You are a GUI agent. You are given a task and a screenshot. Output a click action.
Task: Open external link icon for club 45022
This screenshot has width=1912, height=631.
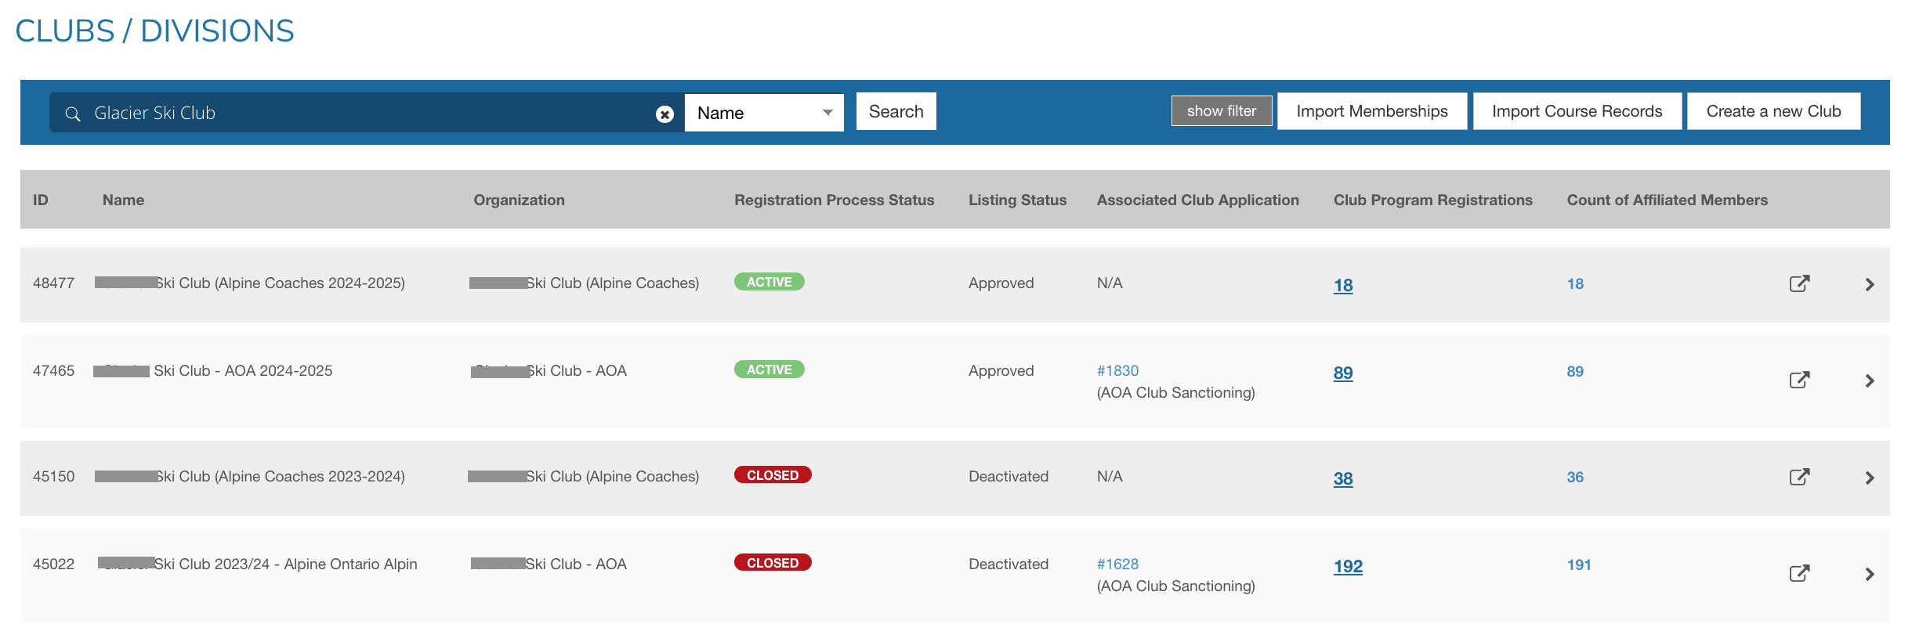[1799, 573]
